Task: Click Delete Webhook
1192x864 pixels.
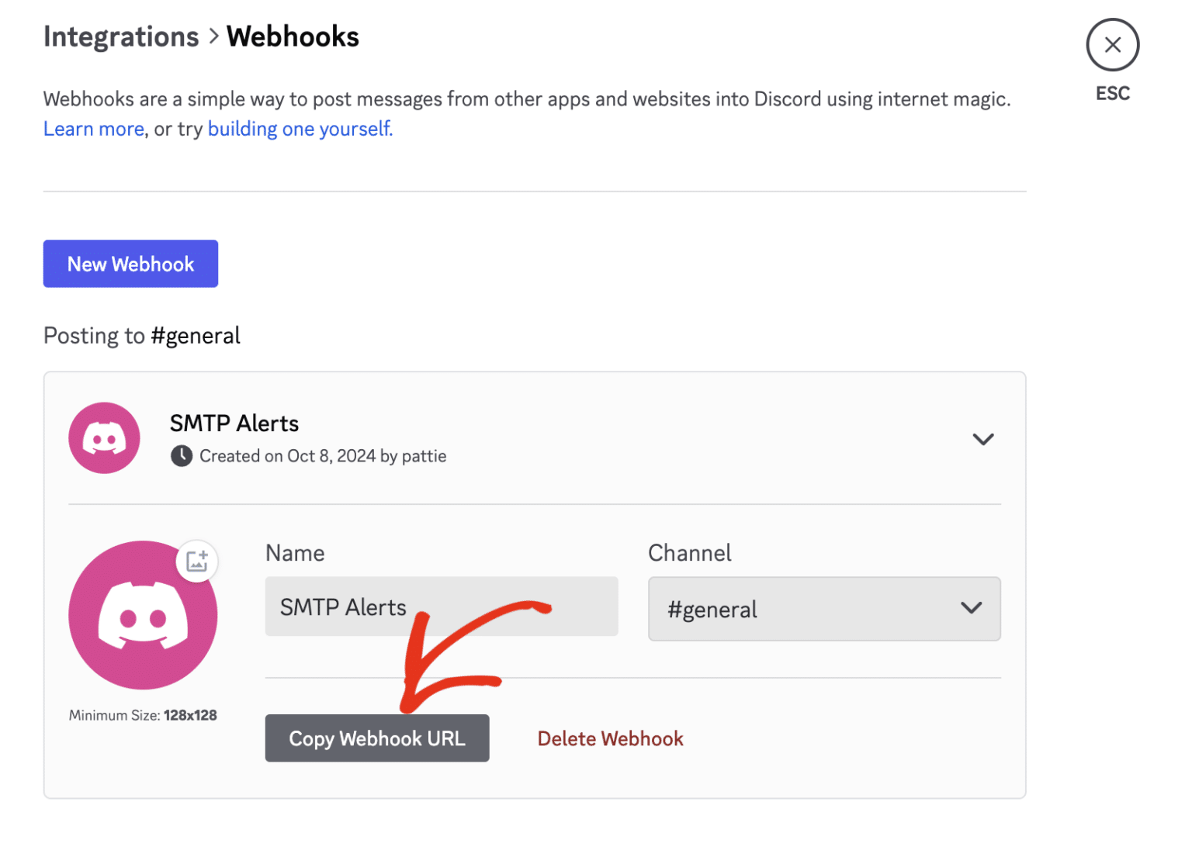Action: tap(610, 738)
